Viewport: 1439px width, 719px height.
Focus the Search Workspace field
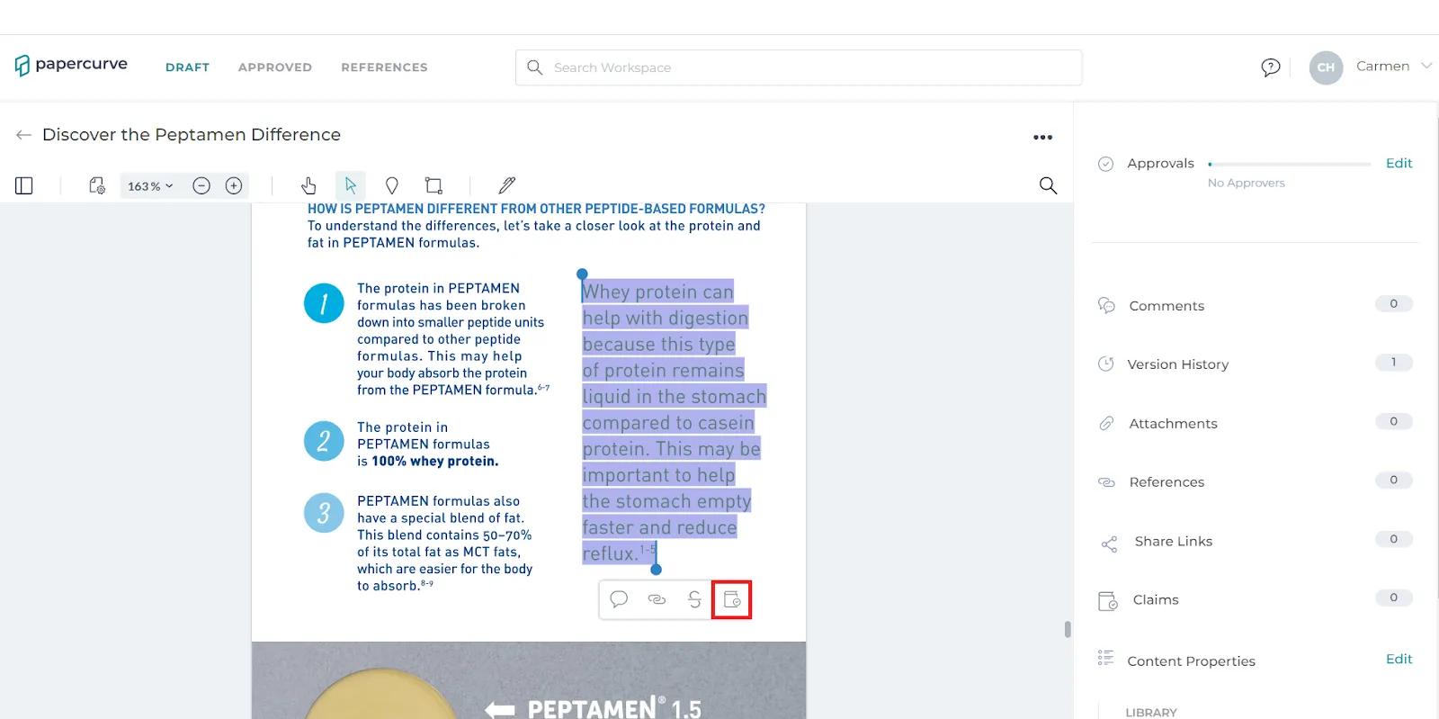click(x=799, y=67)
